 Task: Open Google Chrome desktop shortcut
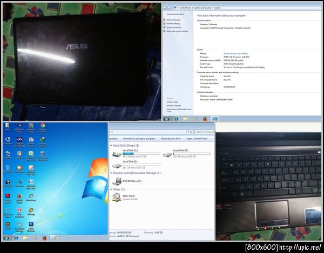click(43, 127)
